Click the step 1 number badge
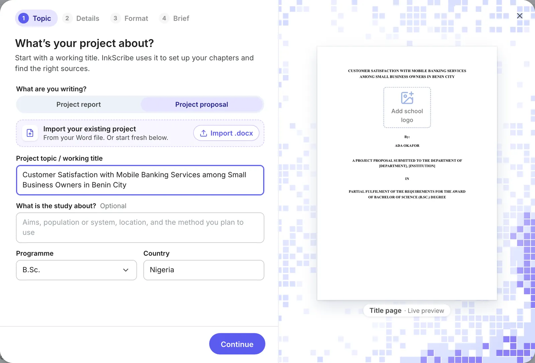 [23, 18]
